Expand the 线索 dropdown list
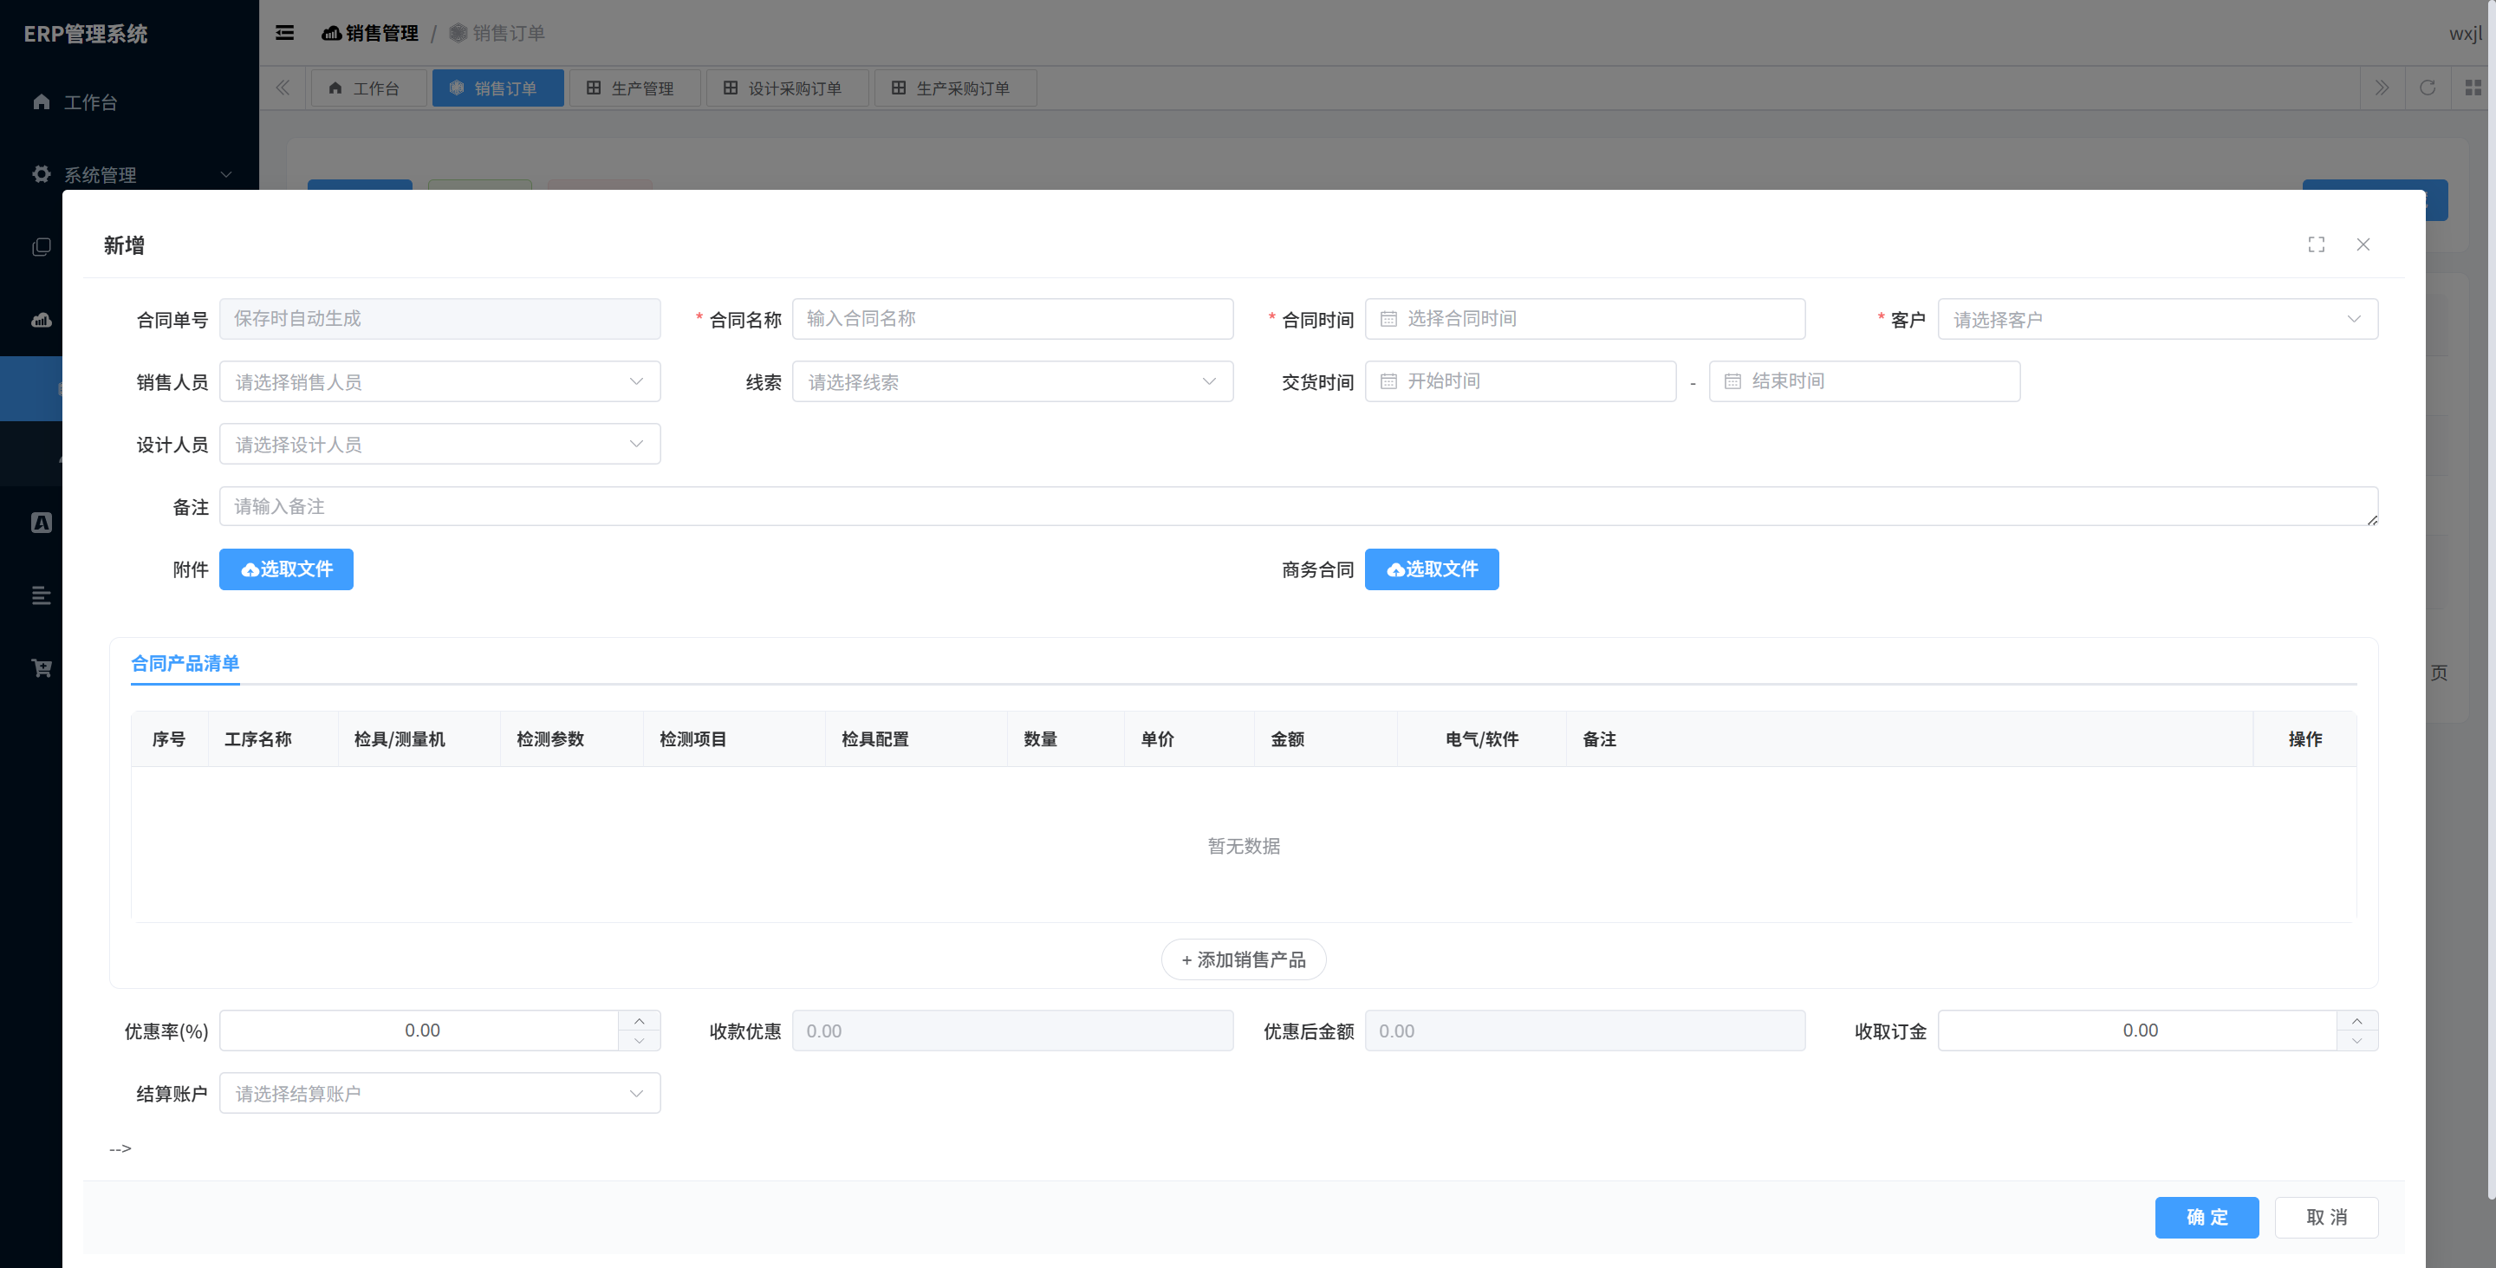 click(x=1012, y=381)
